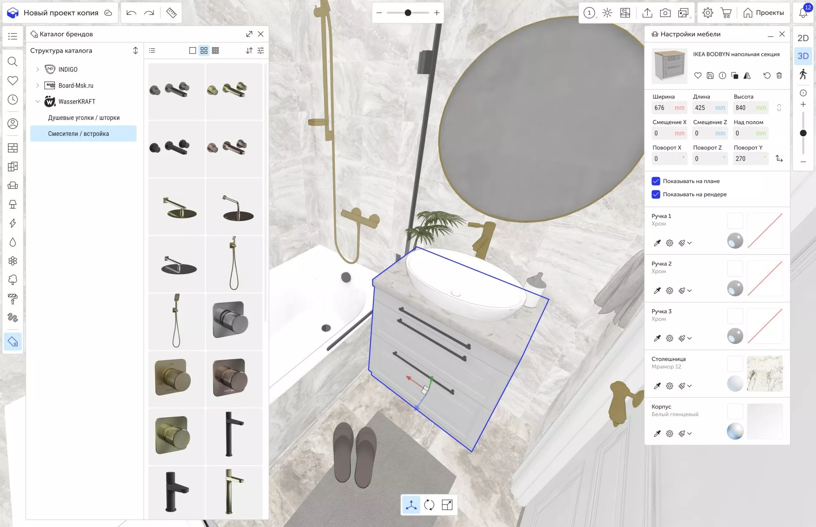Open the notifications bell
This screenshot has height=527, width=816.
click(803, 13)
